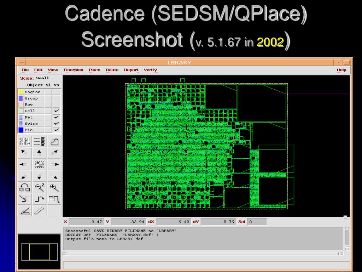Image resolution: width=362 pixels, height=272 pixels.
Task: Click the Y coordinate field showing 33.94
Action: coord(128,222)
